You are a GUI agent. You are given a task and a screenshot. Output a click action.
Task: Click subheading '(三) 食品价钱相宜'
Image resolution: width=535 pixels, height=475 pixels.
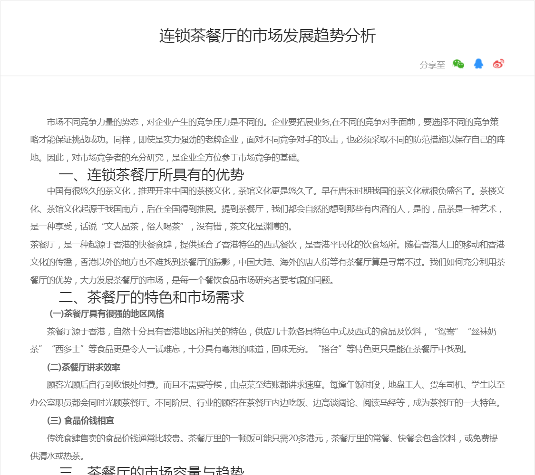[x=80, y=420]
